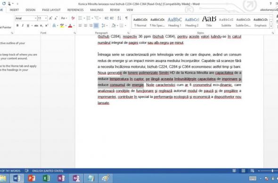This screenshot has height=183, width=278.
Task: Apply the Title style
Action: coord(209,22)
